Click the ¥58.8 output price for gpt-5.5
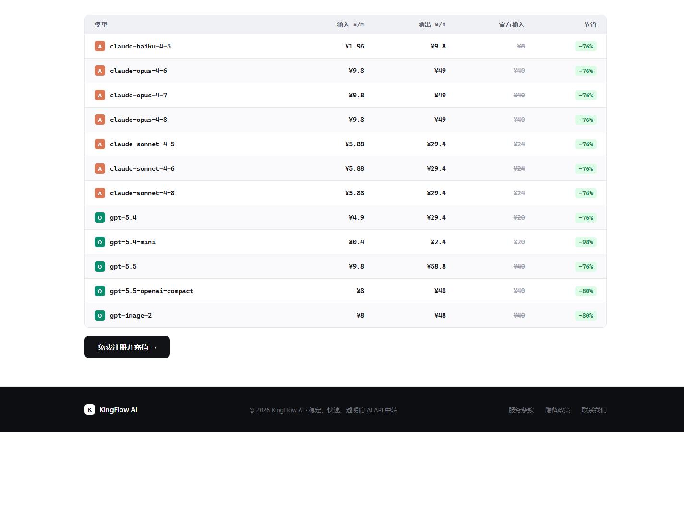This screenshot has height=528, width=684. [436, 266]
